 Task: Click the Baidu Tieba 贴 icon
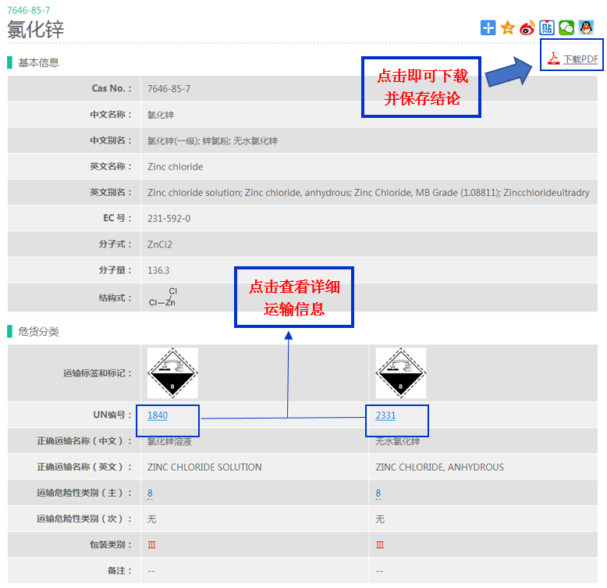[547, 28]
